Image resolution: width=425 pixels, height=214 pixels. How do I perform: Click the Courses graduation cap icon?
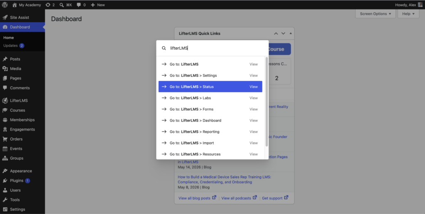[5, 110]
